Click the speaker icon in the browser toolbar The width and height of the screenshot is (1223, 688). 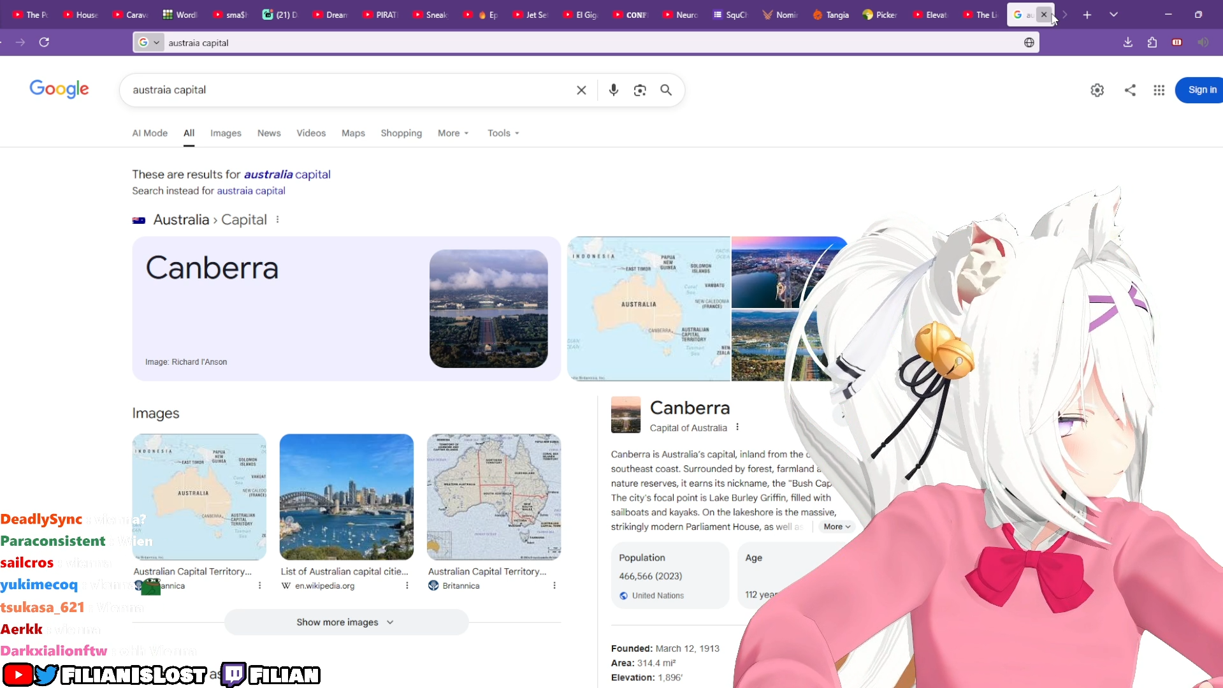pyautogui.click(x=1203, y=42)
